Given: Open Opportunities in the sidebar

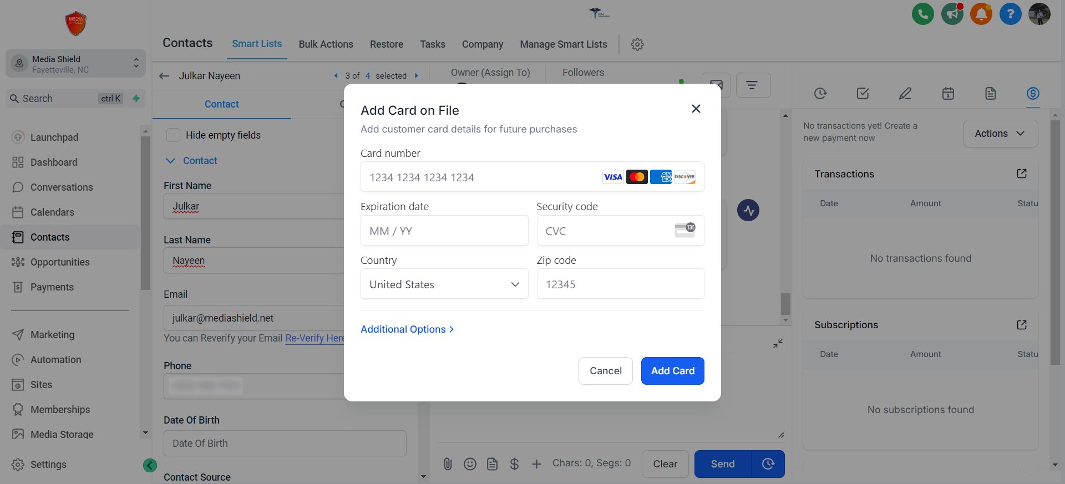Looking at the screenshot, I should (x=60, y=262).
